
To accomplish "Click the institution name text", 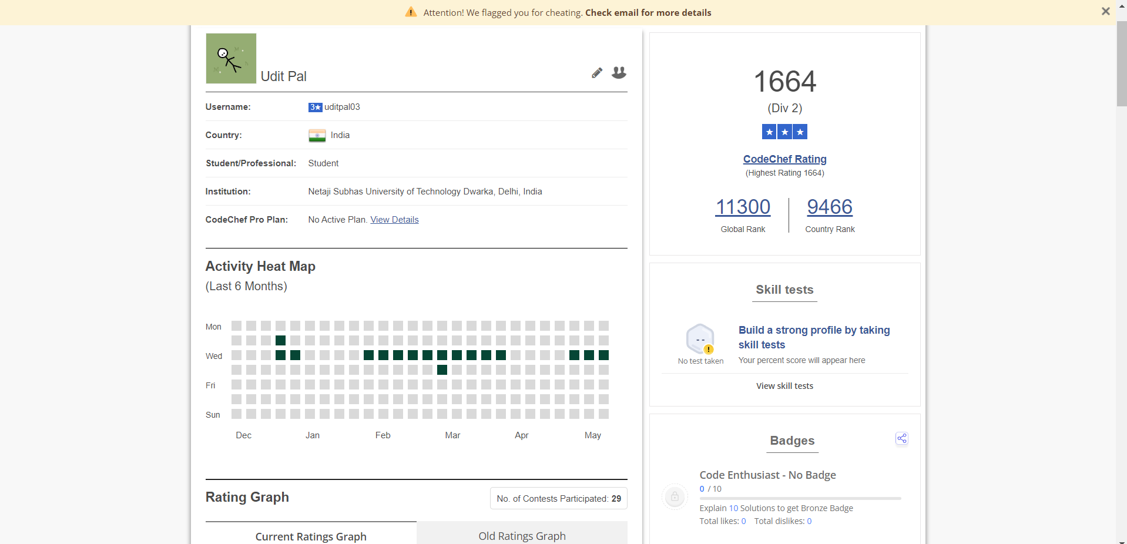I will [425, 192].
